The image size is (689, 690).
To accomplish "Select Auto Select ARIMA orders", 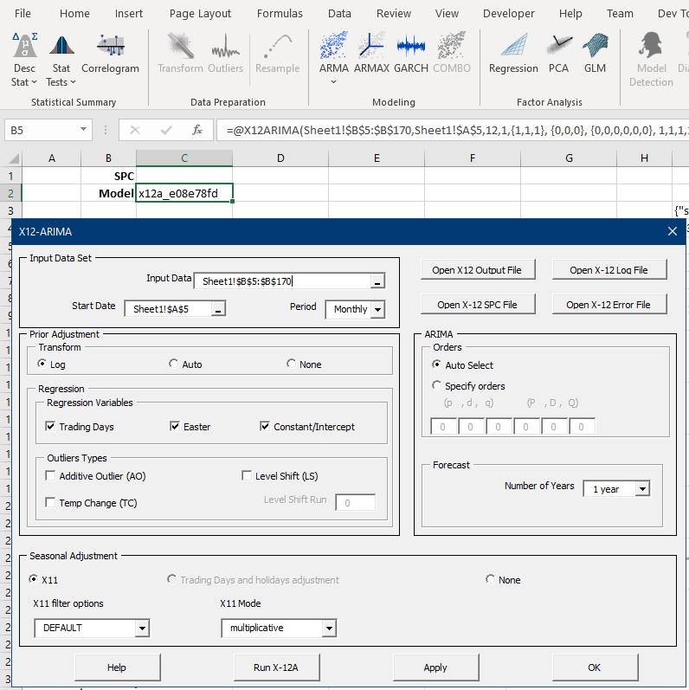I will click(x=436, y=364).
